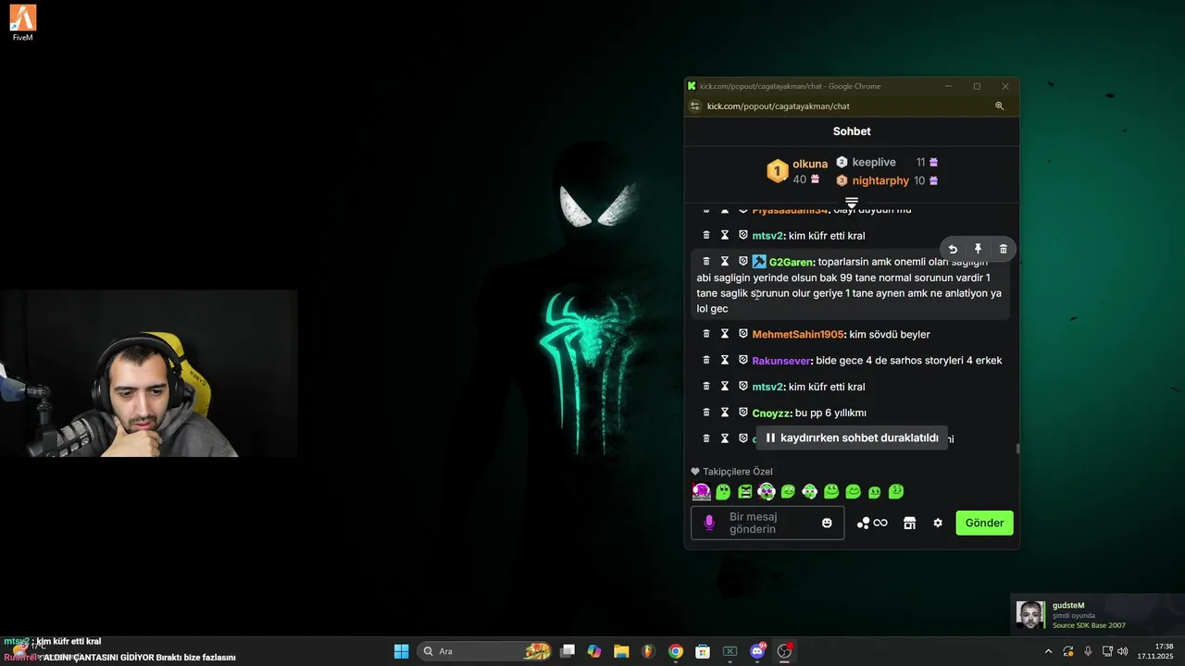Open MehmetSahin1905's user profile
The image size is (1185, 666).
tap(798, 334)
